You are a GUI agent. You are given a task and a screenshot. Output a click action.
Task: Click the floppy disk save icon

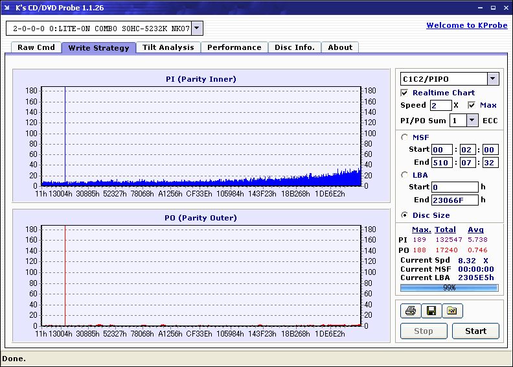tap(431, 311)
